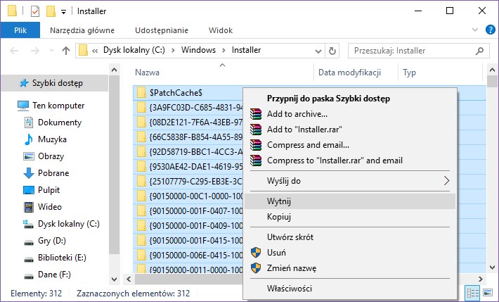The image size is (499, 302).
Task: Click the New folder quick access icon
Action: (x=51, y=11)
